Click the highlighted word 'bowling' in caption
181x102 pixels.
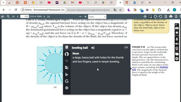[x=164, y=67]
